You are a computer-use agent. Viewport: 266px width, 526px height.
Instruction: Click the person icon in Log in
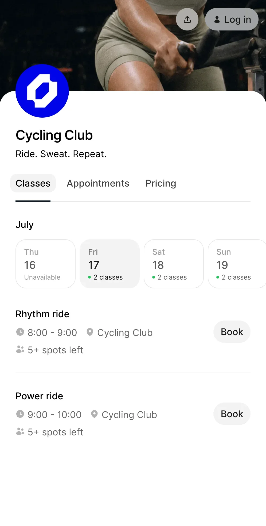(x=217, y=19)
